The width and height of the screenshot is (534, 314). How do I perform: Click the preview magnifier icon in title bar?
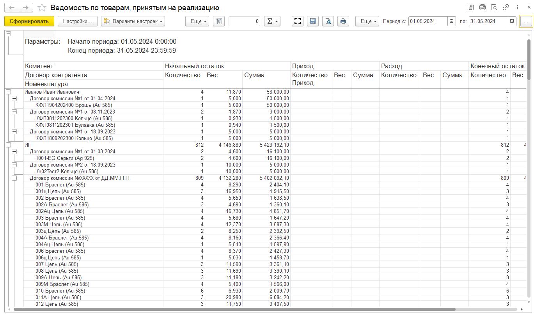click(494, 7)
